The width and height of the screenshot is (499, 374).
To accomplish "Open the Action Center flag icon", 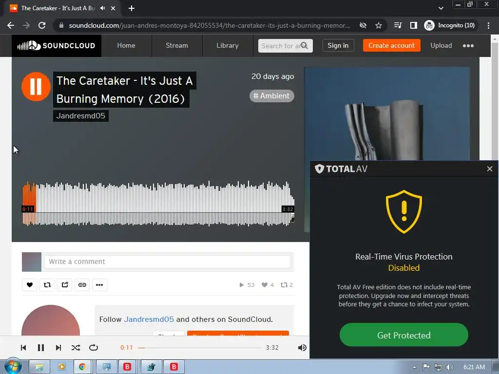I will click(426, 367).
